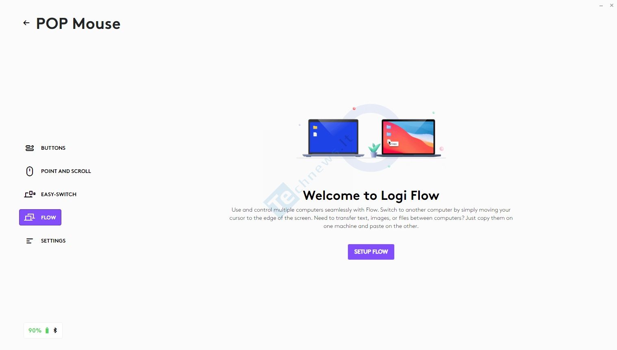The height and width of the screenshot is (350, 617).
Task: Open the SETTINGS section label
Action: coord(53,241)
